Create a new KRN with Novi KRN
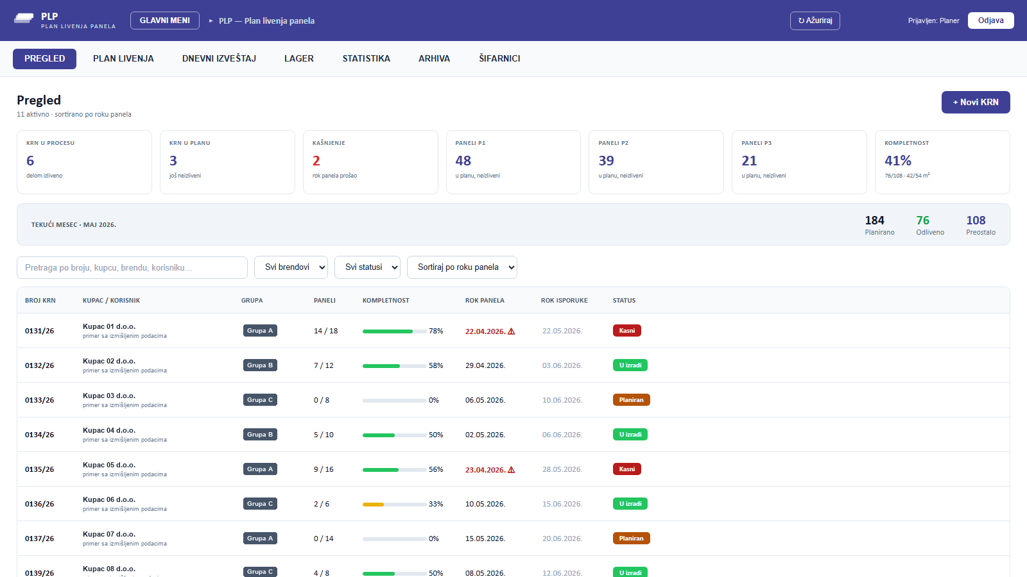The height and width of the screenshot is (577, 1027). (x=976, y=103)
